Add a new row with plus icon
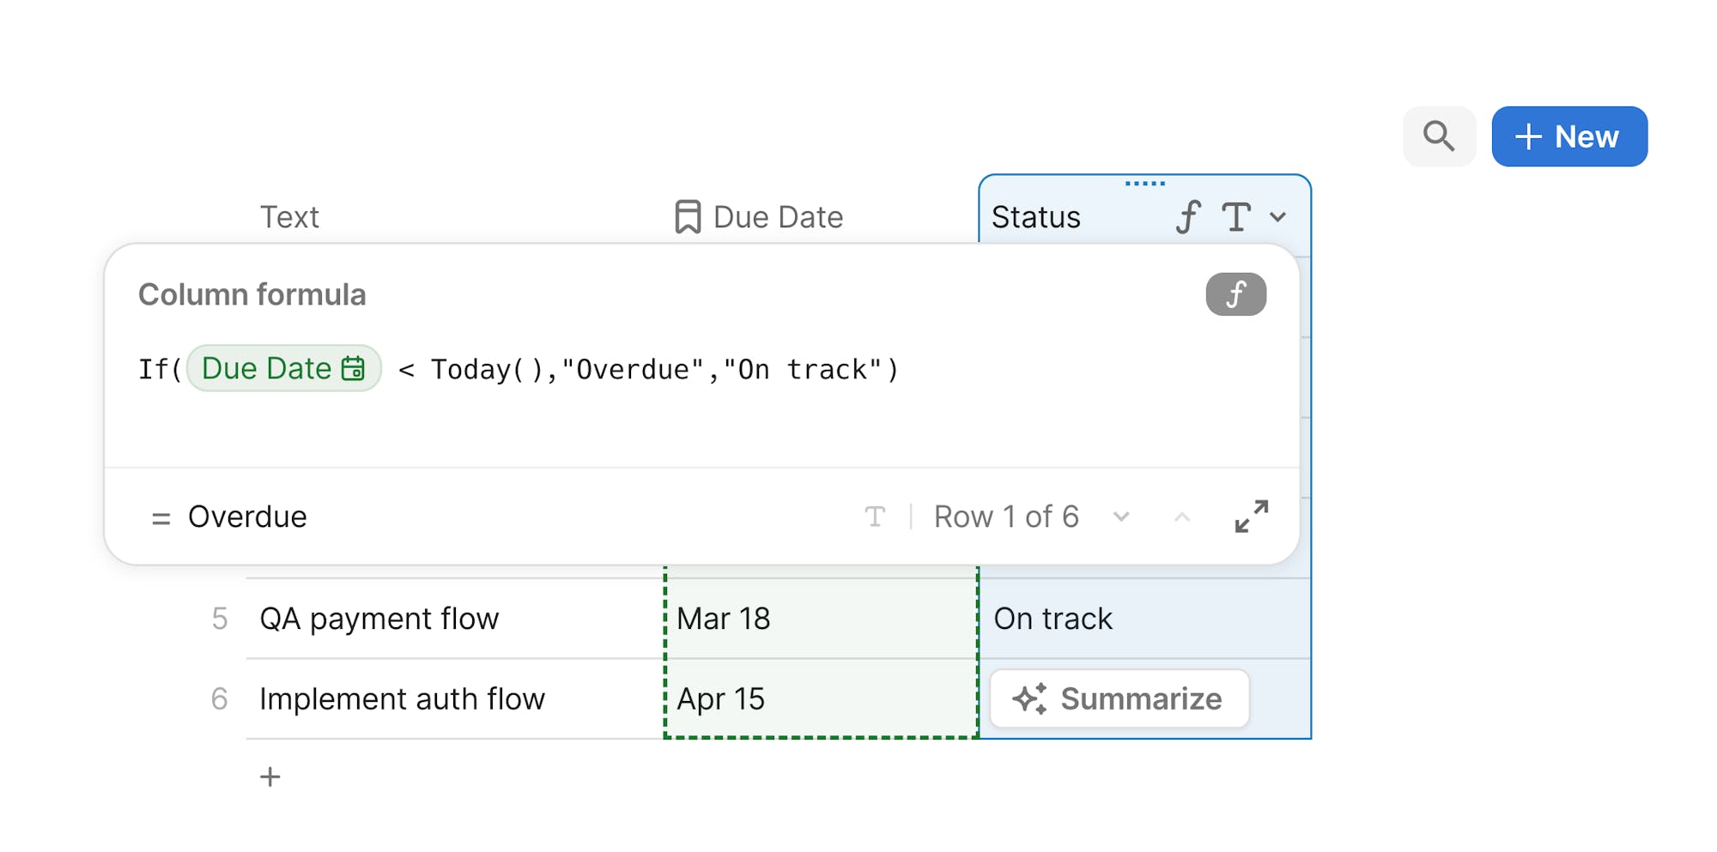1717x852 pixels. tap(270, 776)
